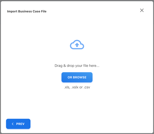This screenshot has width=154, height=134.
Task: Return to the previous import step
Action: pos(18,124)
